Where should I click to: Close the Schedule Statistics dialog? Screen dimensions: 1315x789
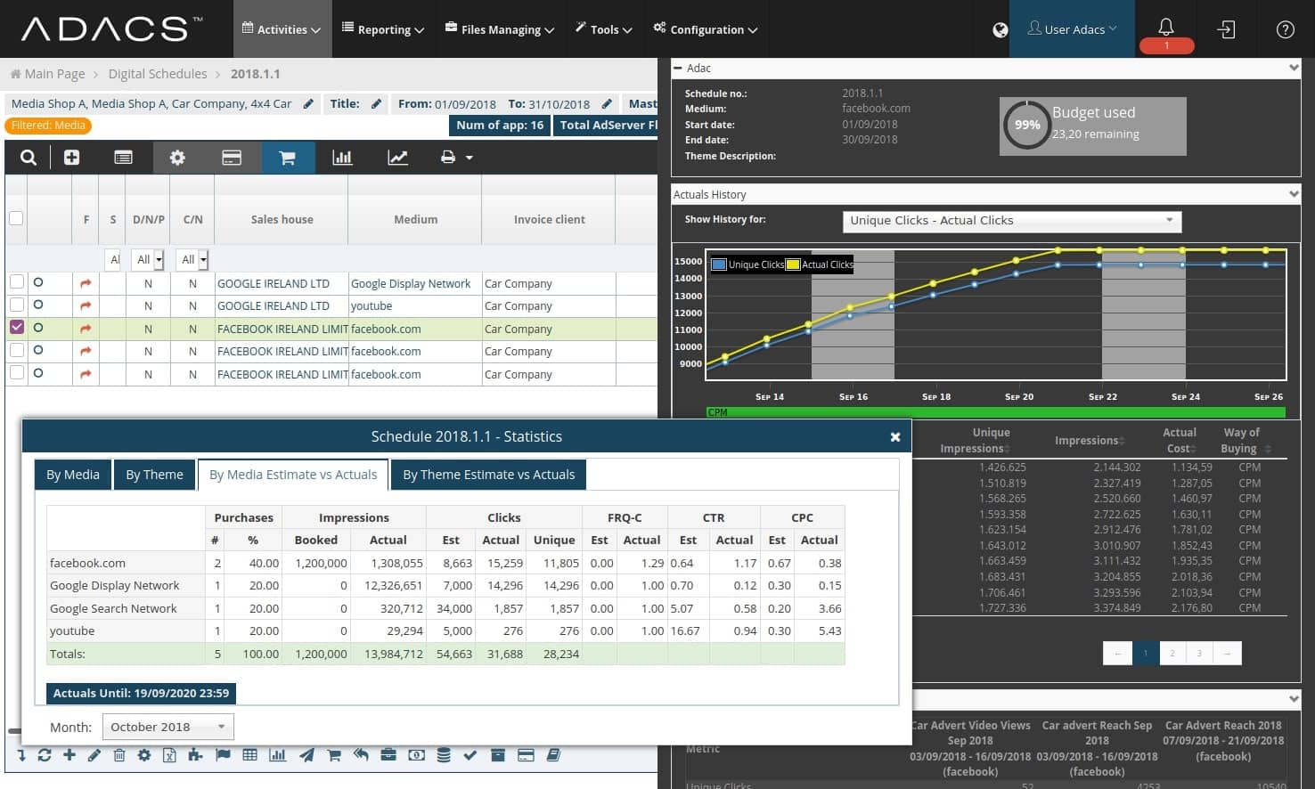[894, 437]
